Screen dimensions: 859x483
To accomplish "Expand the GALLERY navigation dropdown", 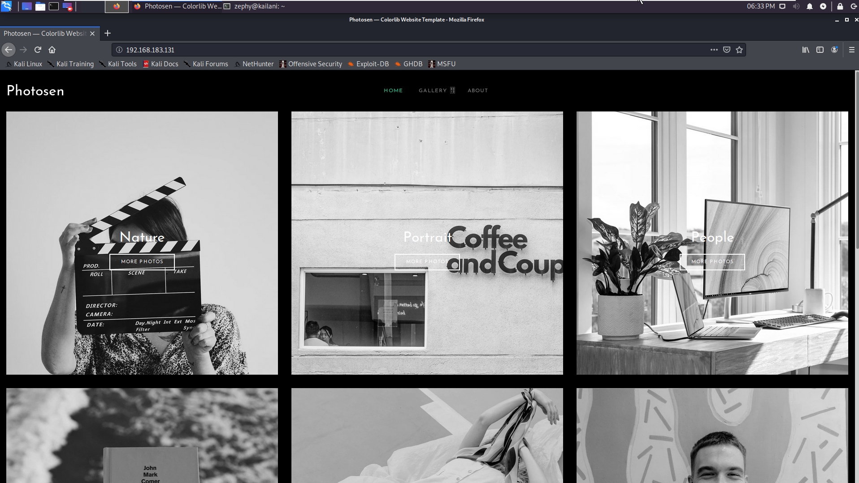I will (437, 90).
